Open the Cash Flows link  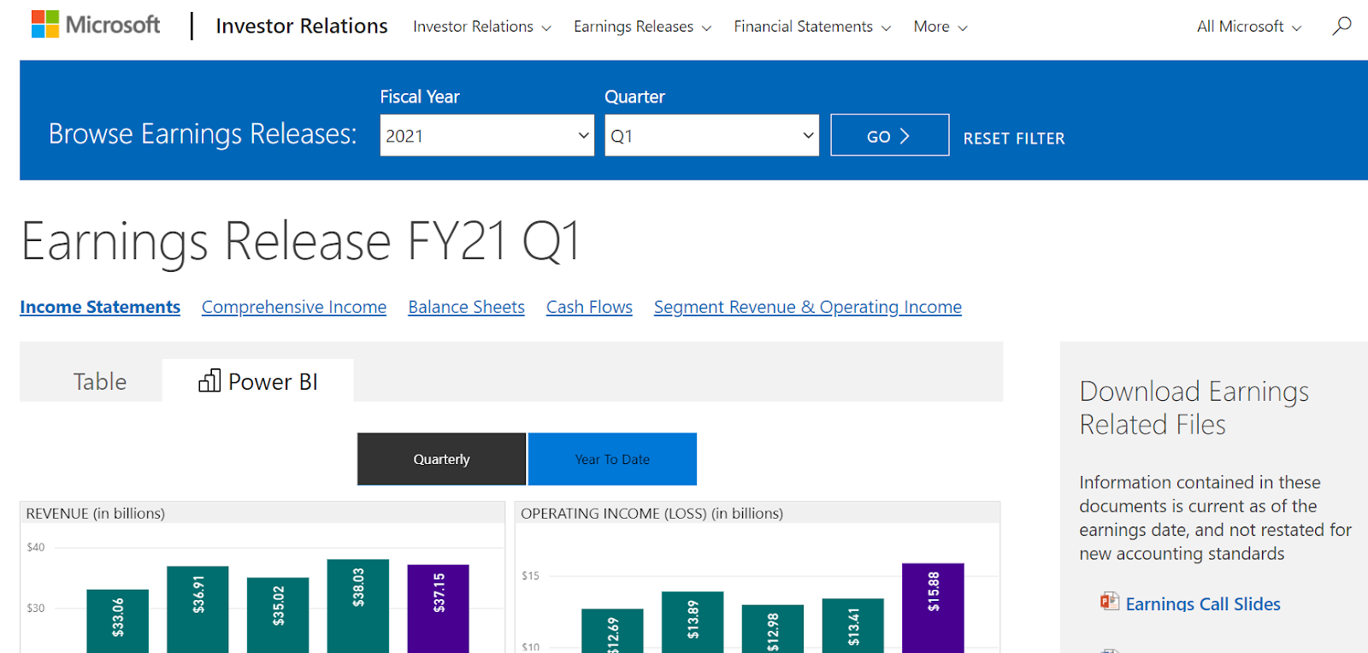(589, 307)
